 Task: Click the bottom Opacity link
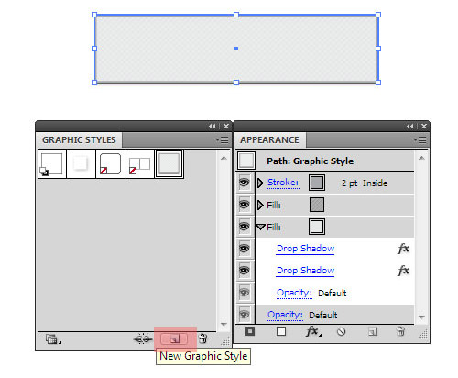[285, 315]
